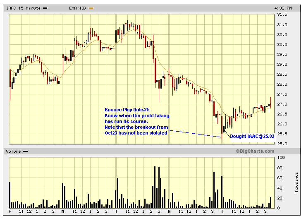Viewport: 306px width, 221px height.
Task: Click the 27.5 price axis label
Action: click(x=282, y=94)
